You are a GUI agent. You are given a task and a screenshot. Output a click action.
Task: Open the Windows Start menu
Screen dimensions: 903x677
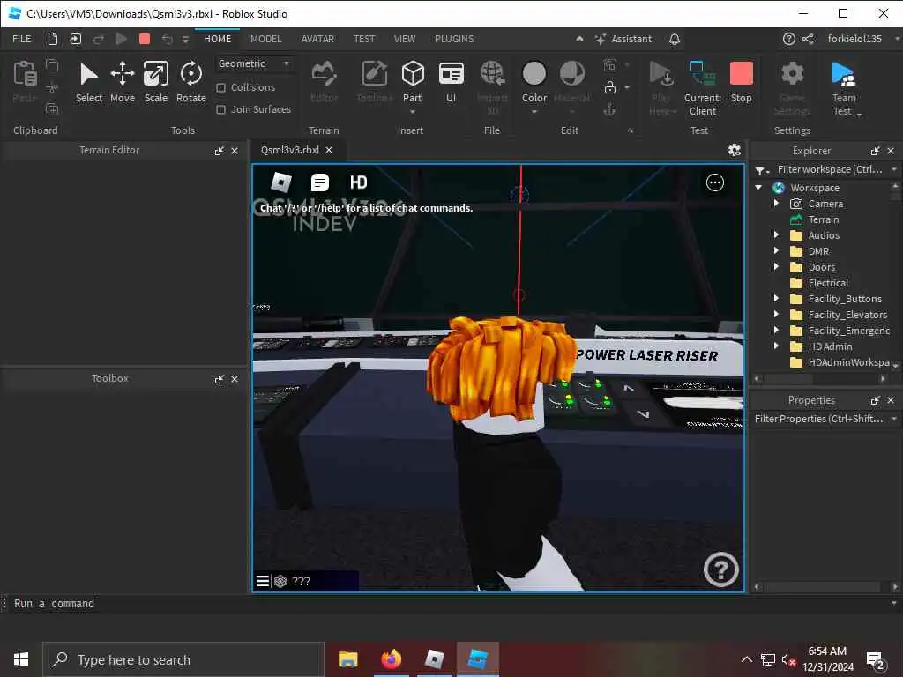[x=21, y=659]
